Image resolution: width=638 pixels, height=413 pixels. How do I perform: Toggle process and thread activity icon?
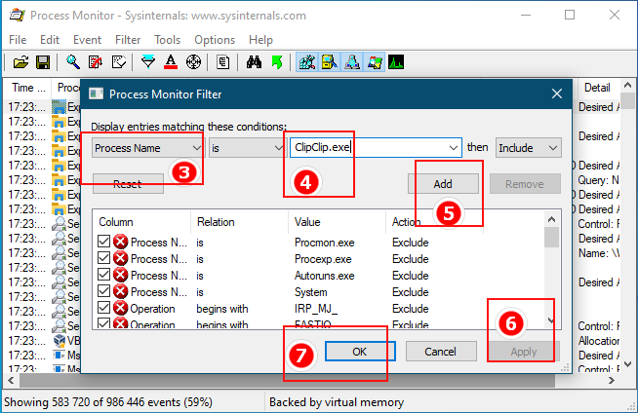point(375,62)
